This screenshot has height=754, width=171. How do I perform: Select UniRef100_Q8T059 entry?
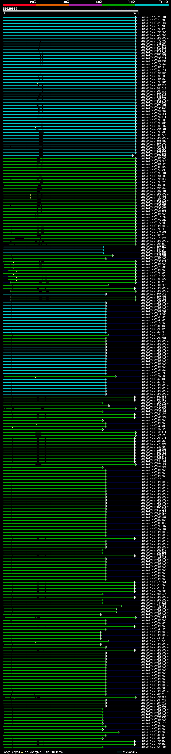point(153,441)
